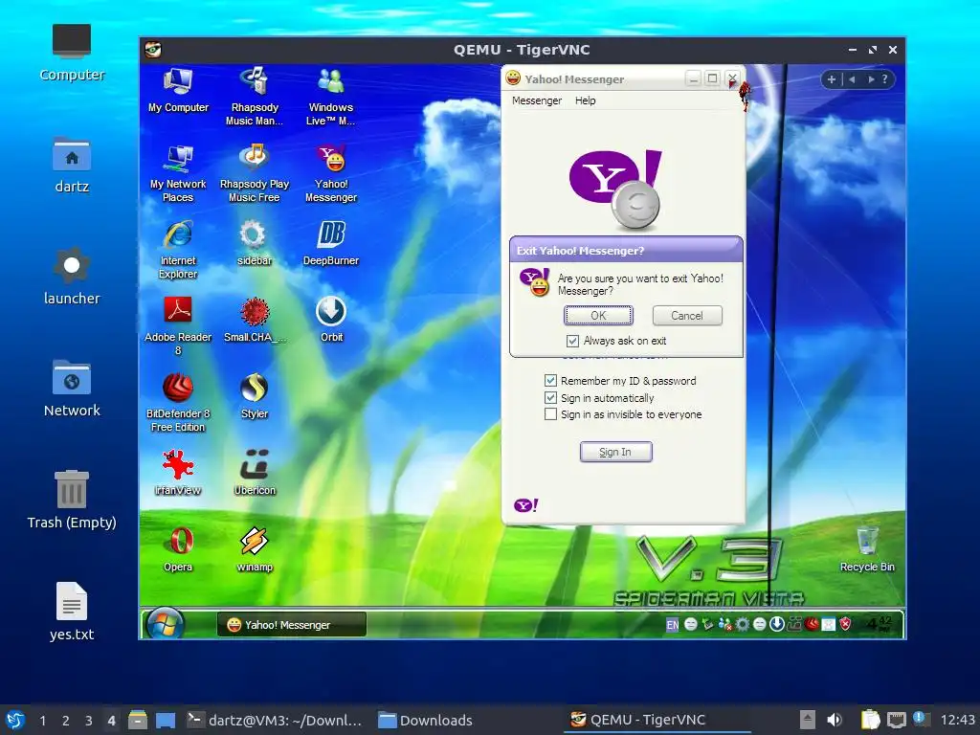Click the red BitDefender tray icon

tap(812, 624)
